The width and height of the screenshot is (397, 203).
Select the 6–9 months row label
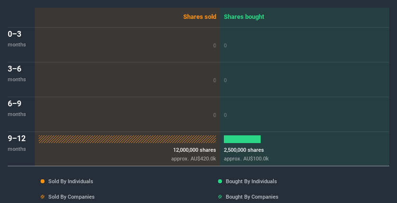(17, 108)
